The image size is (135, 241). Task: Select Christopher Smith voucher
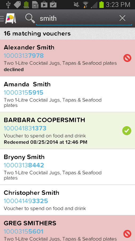[x=67, y=200]
